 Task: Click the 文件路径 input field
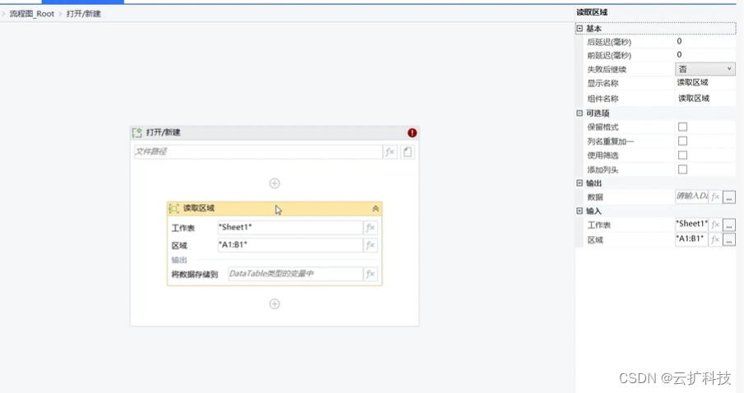click(258, 152)
